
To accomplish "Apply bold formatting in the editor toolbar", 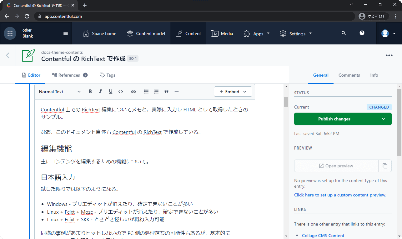I will tap(90, 92).
